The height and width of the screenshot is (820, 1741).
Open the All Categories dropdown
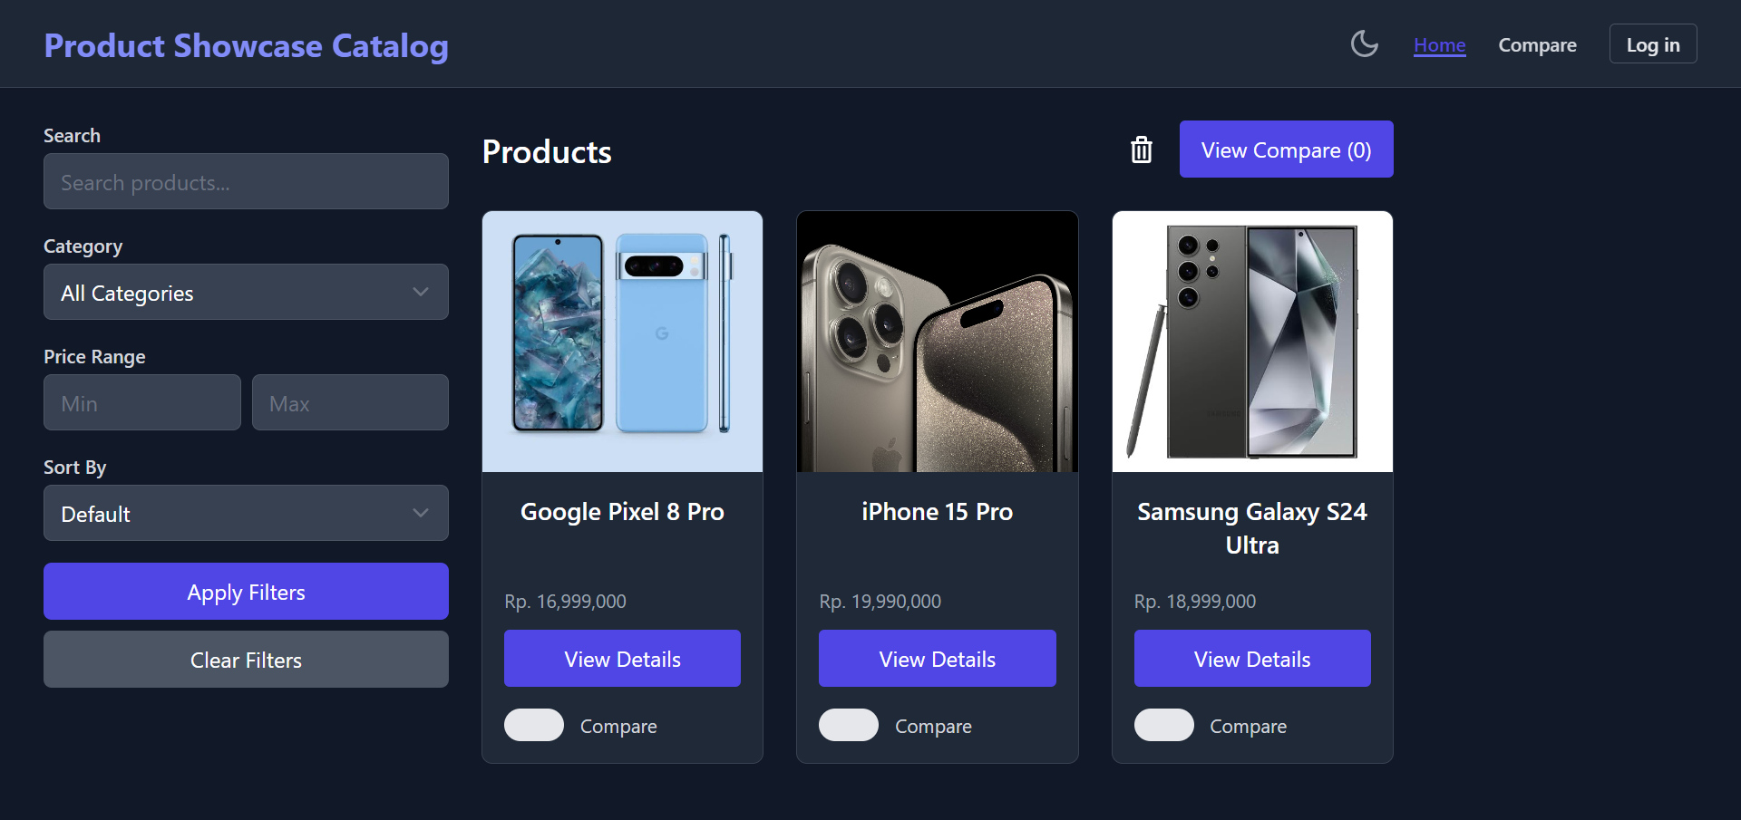(246, 292)
